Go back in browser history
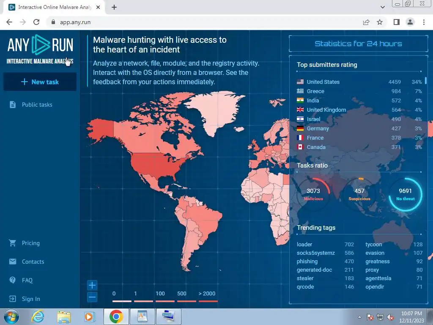Image resolution: width=433 pixels, height=325 pixels. [x=9, y=22]
